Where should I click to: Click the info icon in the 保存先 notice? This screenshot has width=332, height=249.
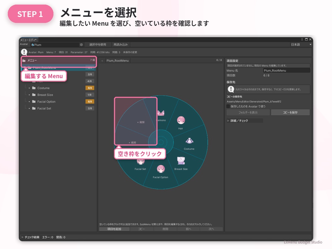(231, 89)
